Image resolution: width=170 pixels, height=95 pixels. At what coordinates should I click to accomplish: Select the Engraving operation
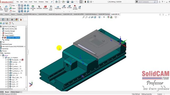pyautogui.click(x=58, y=8)
